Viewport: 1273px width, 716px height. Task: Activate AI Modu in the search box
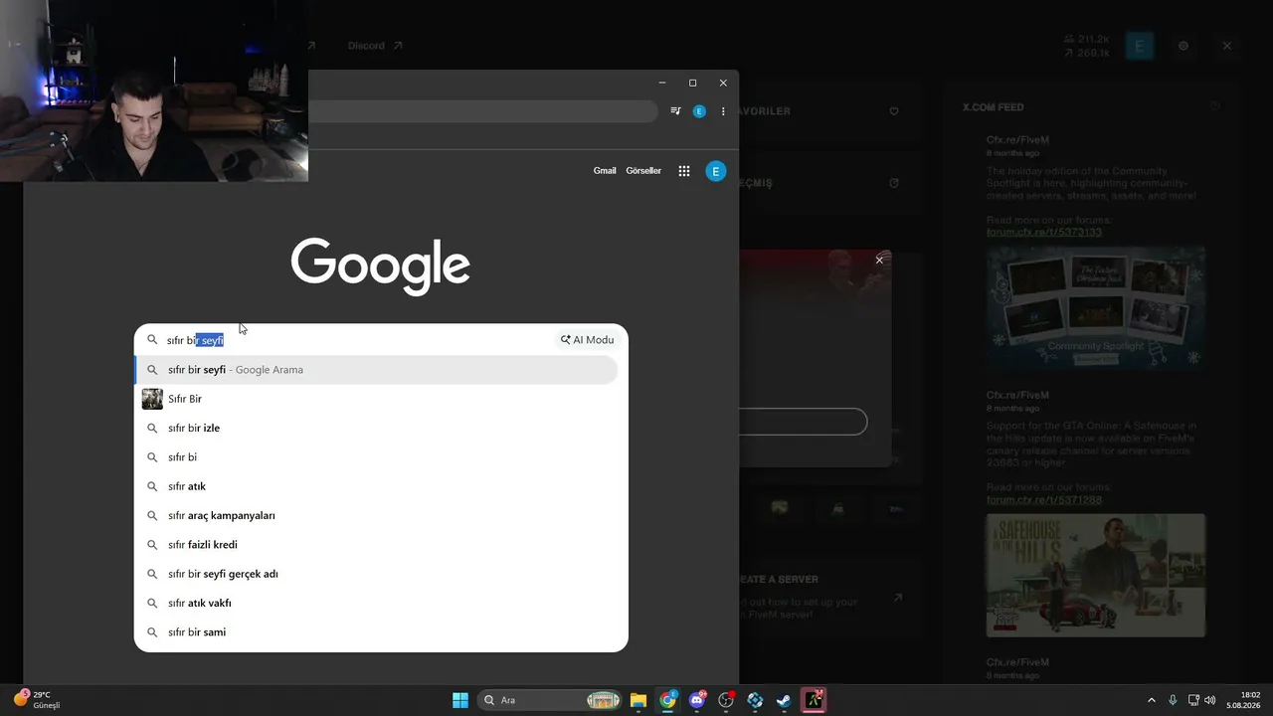[587, 340]
